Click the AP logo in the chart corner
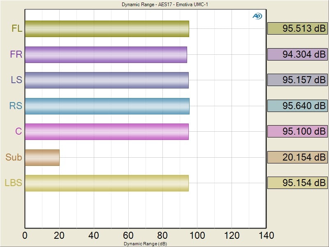 (x=257, y=16)
